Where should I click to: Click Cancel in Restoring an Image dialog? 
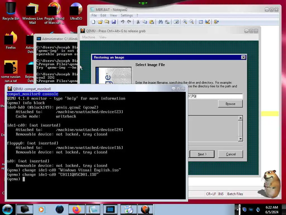pyautogui.click(x=230, y=154)
